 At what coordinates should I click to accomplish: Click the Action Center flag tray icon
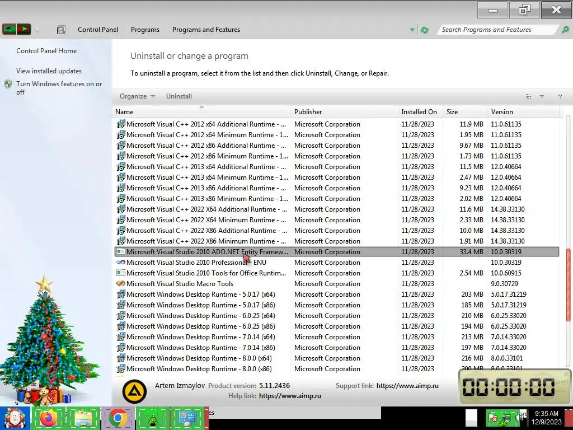[x=492, y=418]
